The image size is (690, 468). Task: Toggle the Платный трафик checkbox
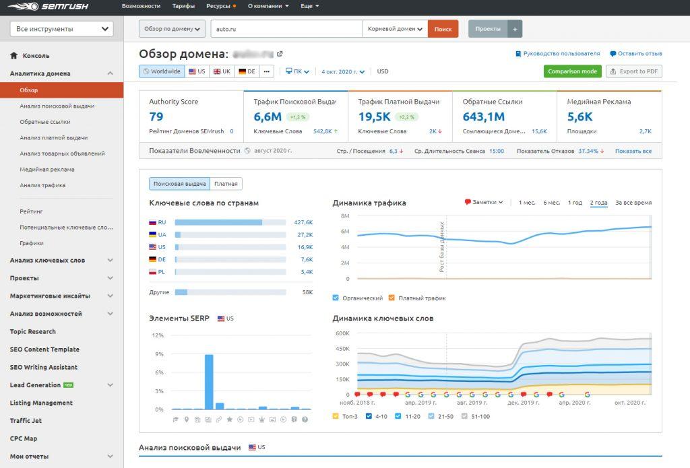click(391, 298)
